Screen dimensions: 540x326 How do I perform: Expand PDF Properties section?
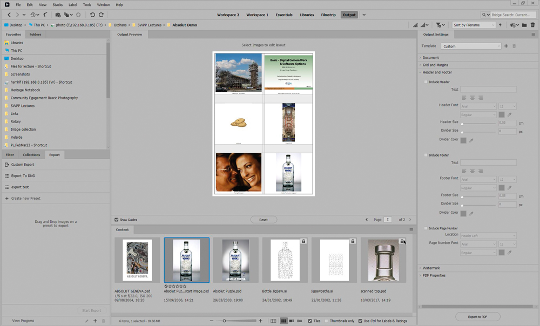pyautogui.click(x=434, y=275)
